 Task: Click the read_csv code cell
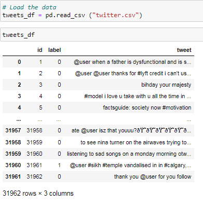102,11
